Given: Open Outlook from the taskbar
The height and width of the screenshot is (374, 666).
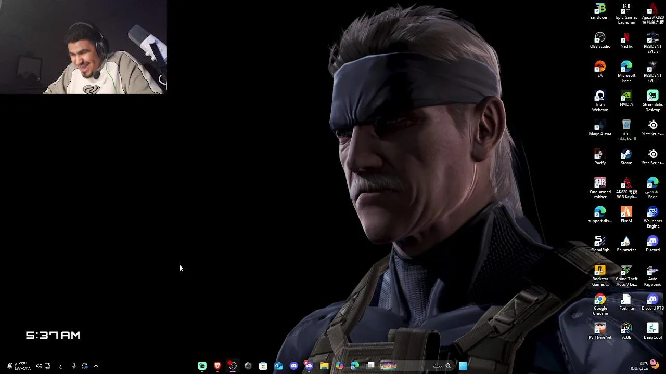Looking at the screenshot, I should (278, 366).
